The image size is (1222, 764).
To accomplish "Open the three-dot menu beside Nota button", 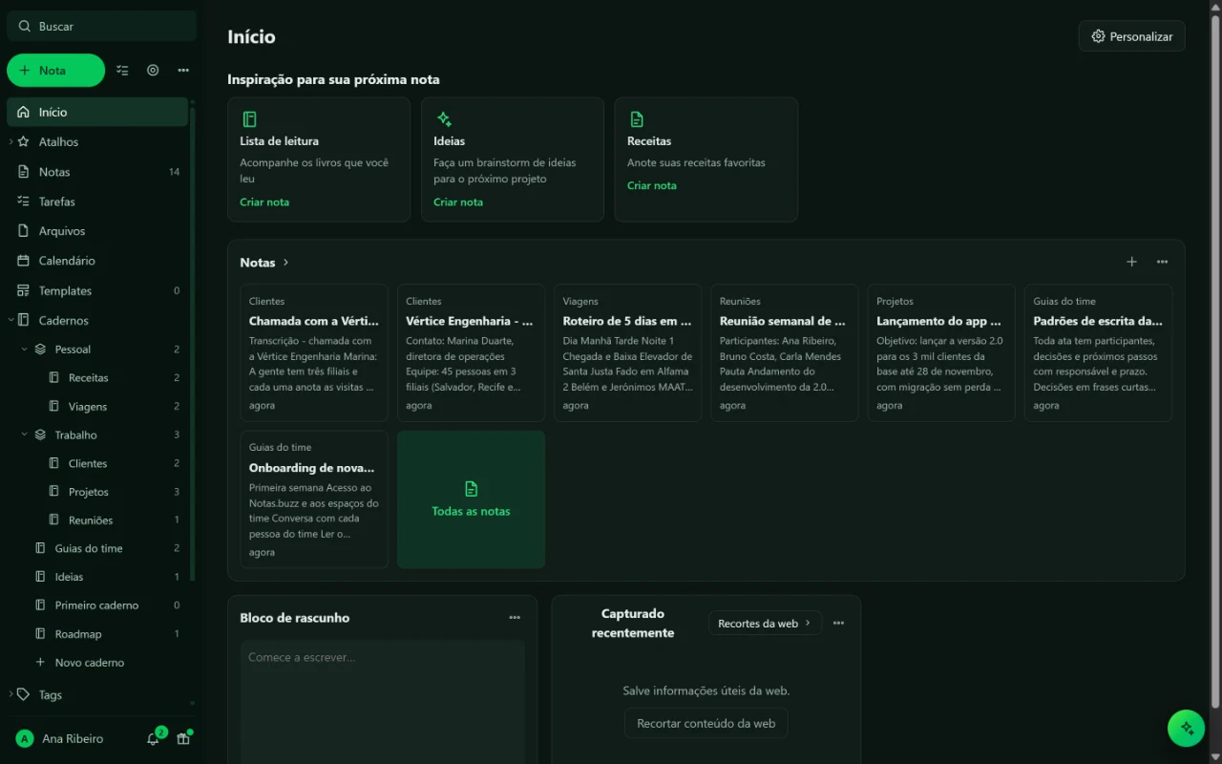I will (x=183, y=70).
